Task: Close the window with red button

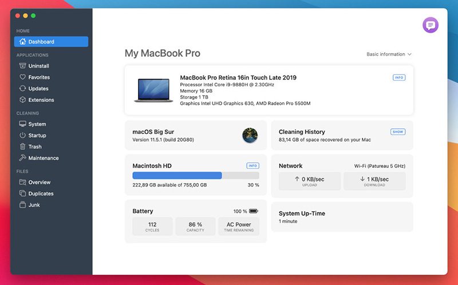Action: click(x=18, y=16)
